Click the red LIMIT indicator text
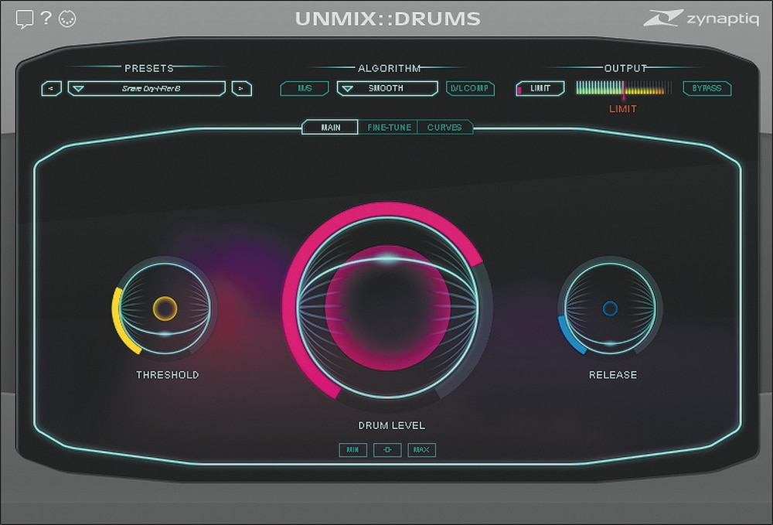Viewport: 773px width, 525px height. click(x=622, y=109)
